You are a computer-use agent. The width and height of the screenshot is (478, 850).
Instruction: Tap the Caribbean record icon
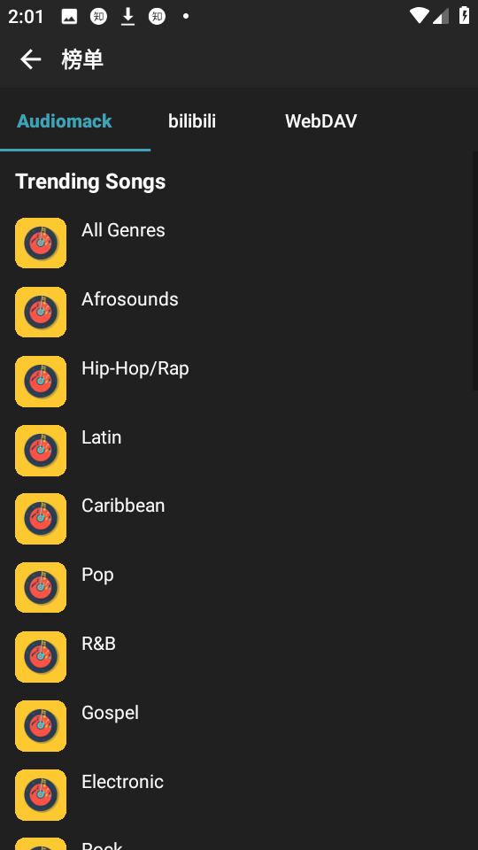pos(41,519)
